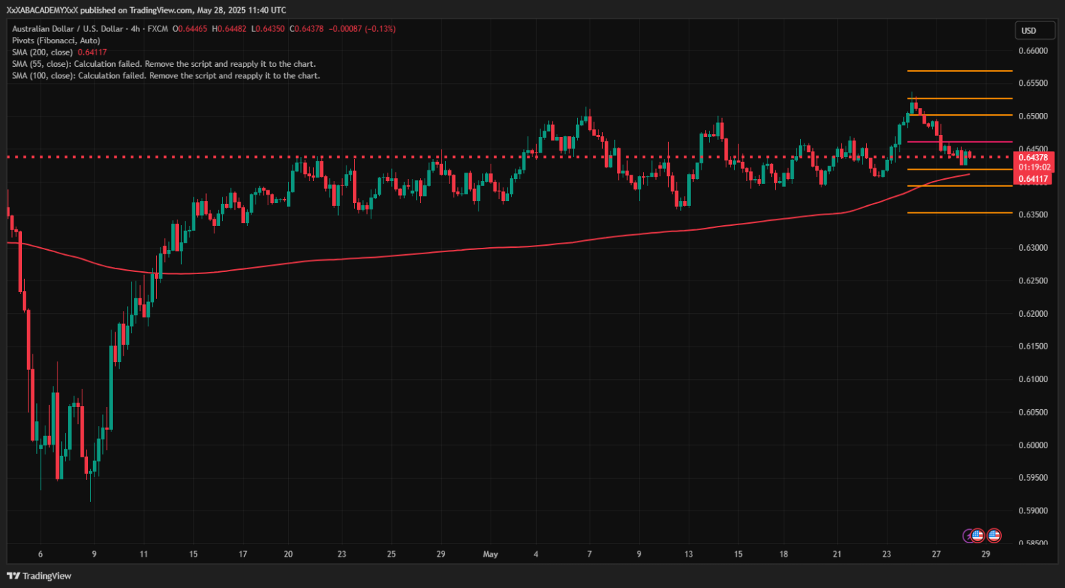The image size is (1065, 588).
Task: Click the red dotted current price line
Action: (x=426, y=156)
